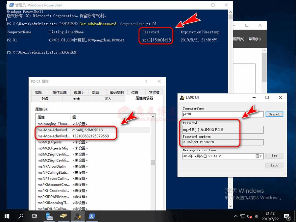296x222 pixels.
Task: Click the network icon in the system tray
Action: [x=242, y=216]
